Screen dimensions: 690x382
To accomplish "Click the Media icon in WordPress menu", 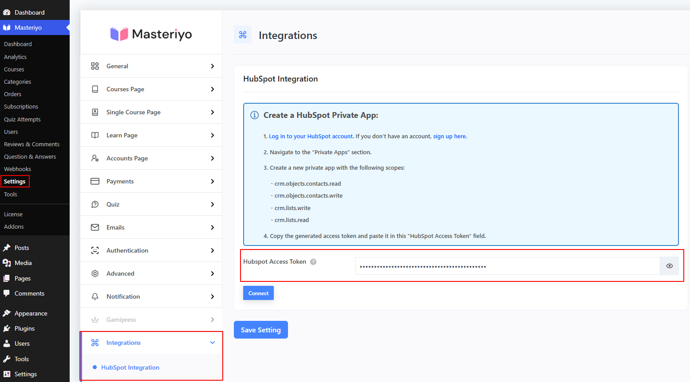I will coord(7,263).
